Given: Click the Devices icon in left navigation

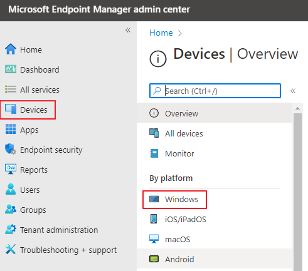Looking at the screenshot, I should 11,109.
